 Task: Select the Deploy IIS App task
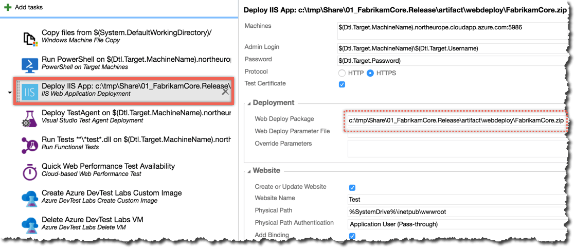pyautogui.click(x=124, y=92)
